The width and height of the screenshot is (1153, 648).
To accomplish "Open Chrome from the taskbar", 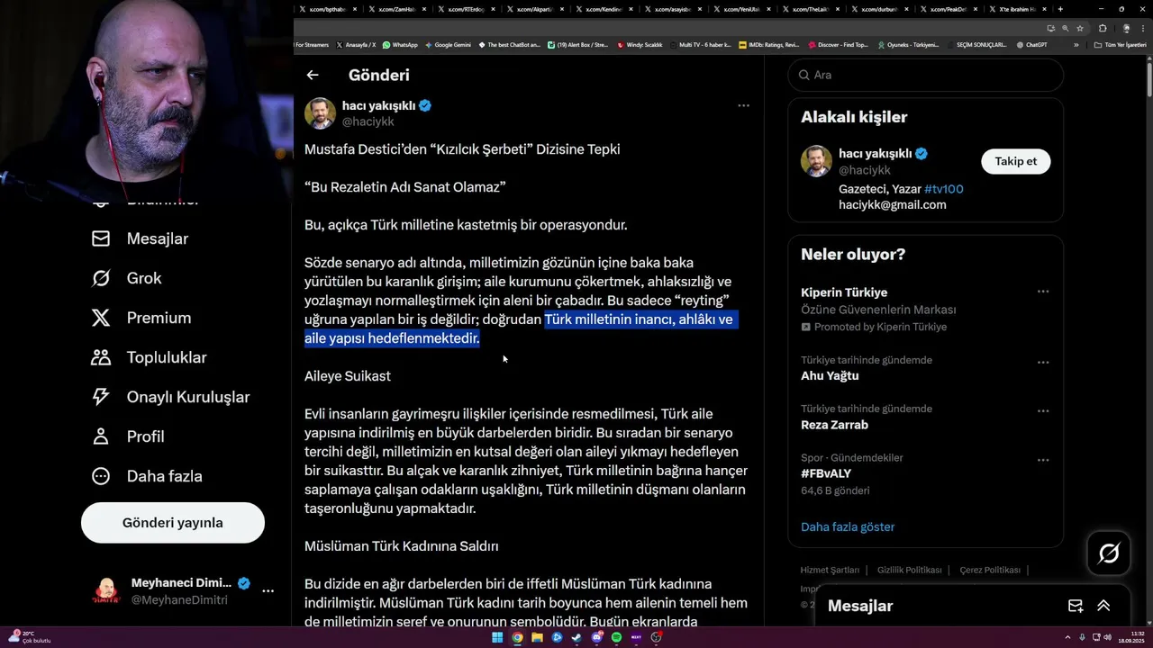I will [517, 637].
